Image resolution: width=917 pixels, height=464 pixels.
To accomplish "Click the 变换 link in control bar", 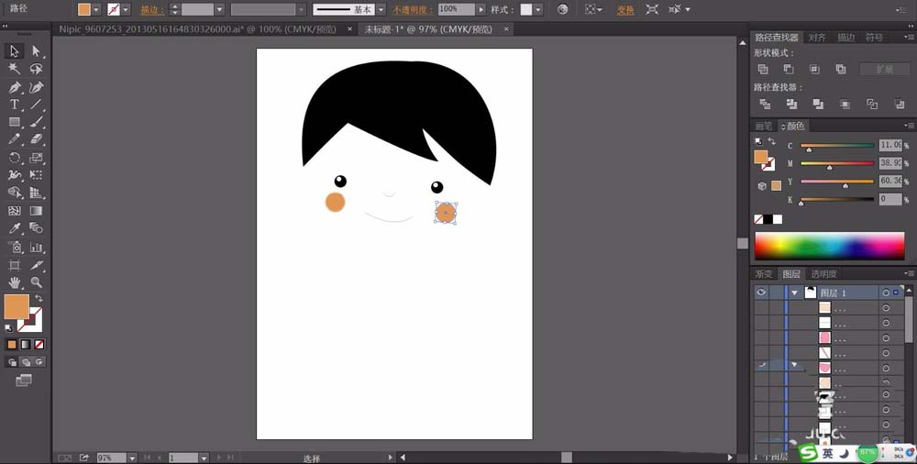I will [x=624, y=9].
